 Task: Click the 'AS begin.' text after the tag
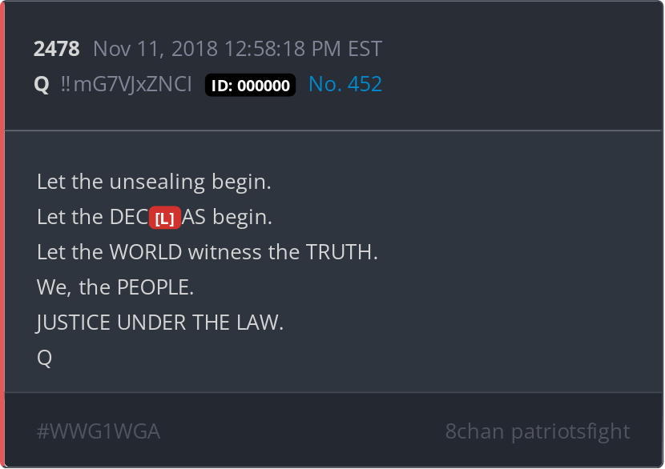(227, 217)
